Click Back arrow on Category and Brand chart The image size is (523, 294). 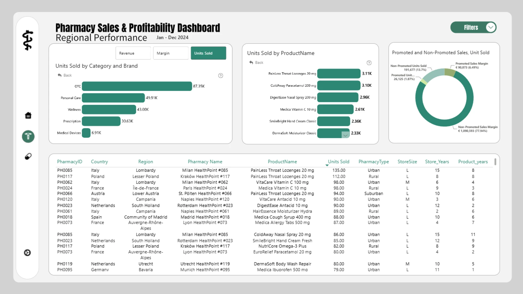[65, 75]
